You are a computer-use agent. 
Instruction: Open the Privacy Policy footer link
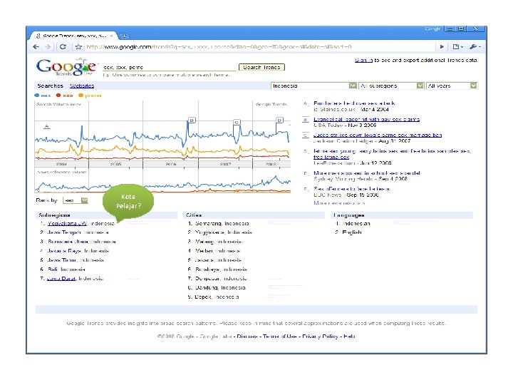(320, 337)
